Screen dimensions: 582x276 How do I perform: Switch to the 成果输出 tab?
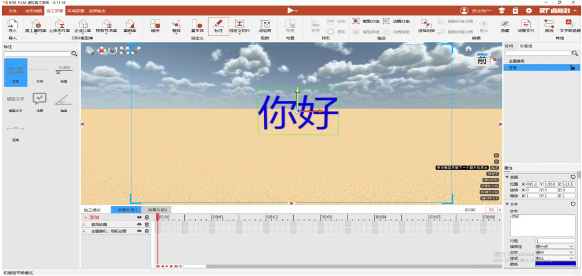tap(97, 11)
